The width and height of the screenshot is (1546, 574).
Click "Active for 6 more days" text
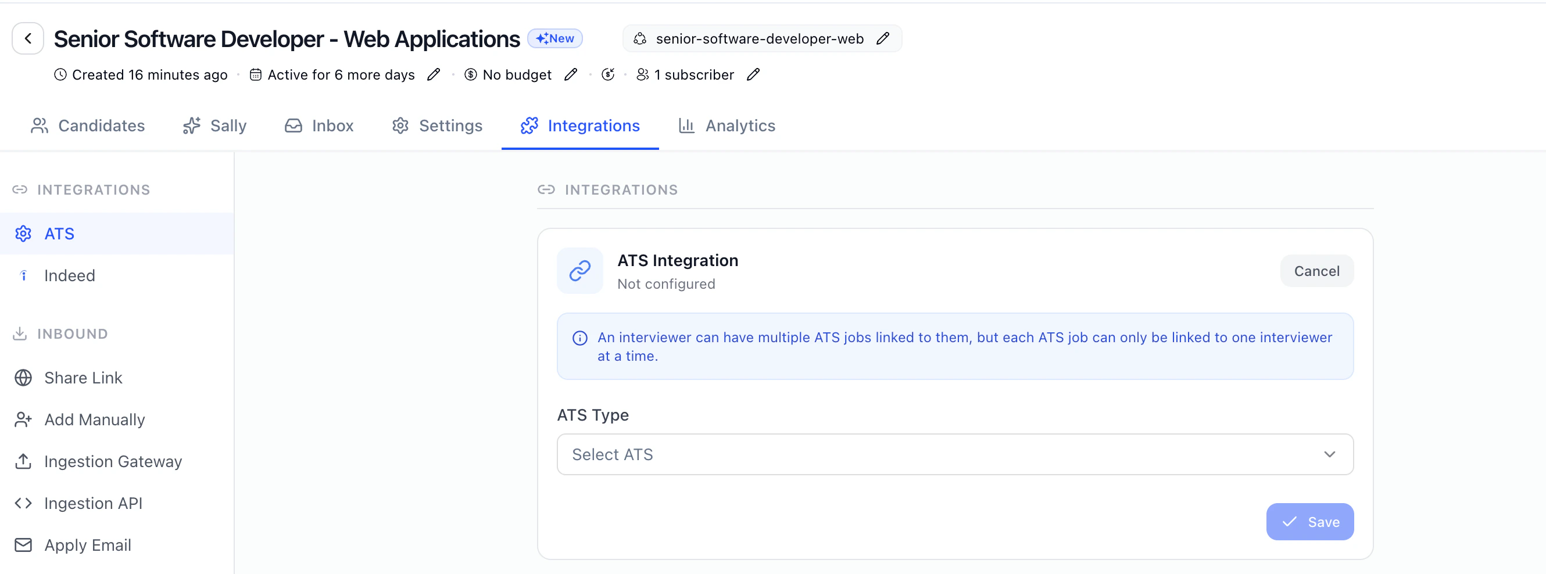(x=341, y=74)
